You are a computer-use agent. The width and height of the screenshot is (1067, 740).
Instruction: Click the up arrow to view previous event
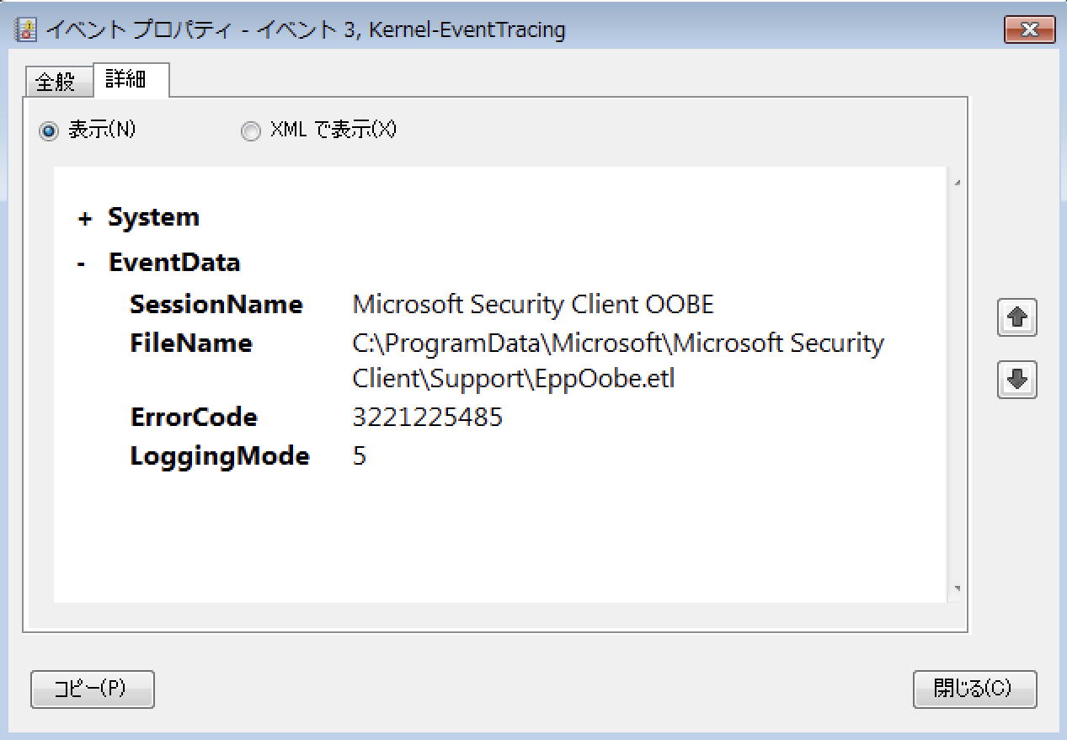pyautogui.click(x=1016, y=317)
